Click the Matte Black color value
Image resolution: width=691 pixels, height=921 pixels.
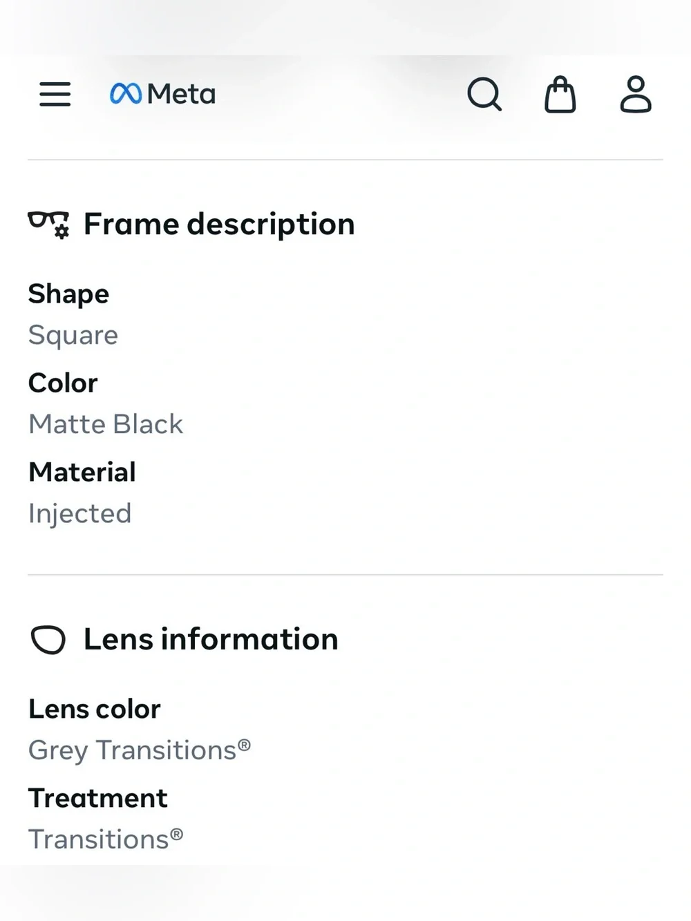pyautogui.click(x=106, y=424)
